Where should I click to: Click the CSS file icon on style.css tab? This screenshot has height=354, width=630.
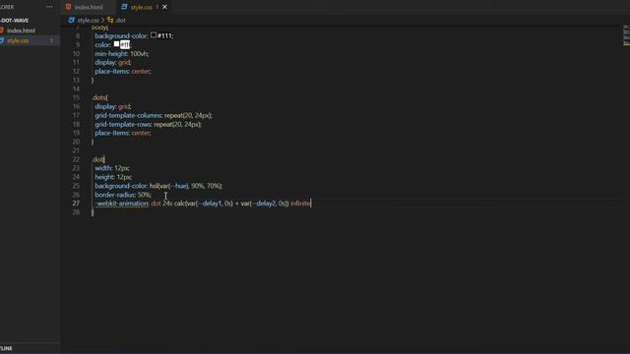tap(124, 7)
